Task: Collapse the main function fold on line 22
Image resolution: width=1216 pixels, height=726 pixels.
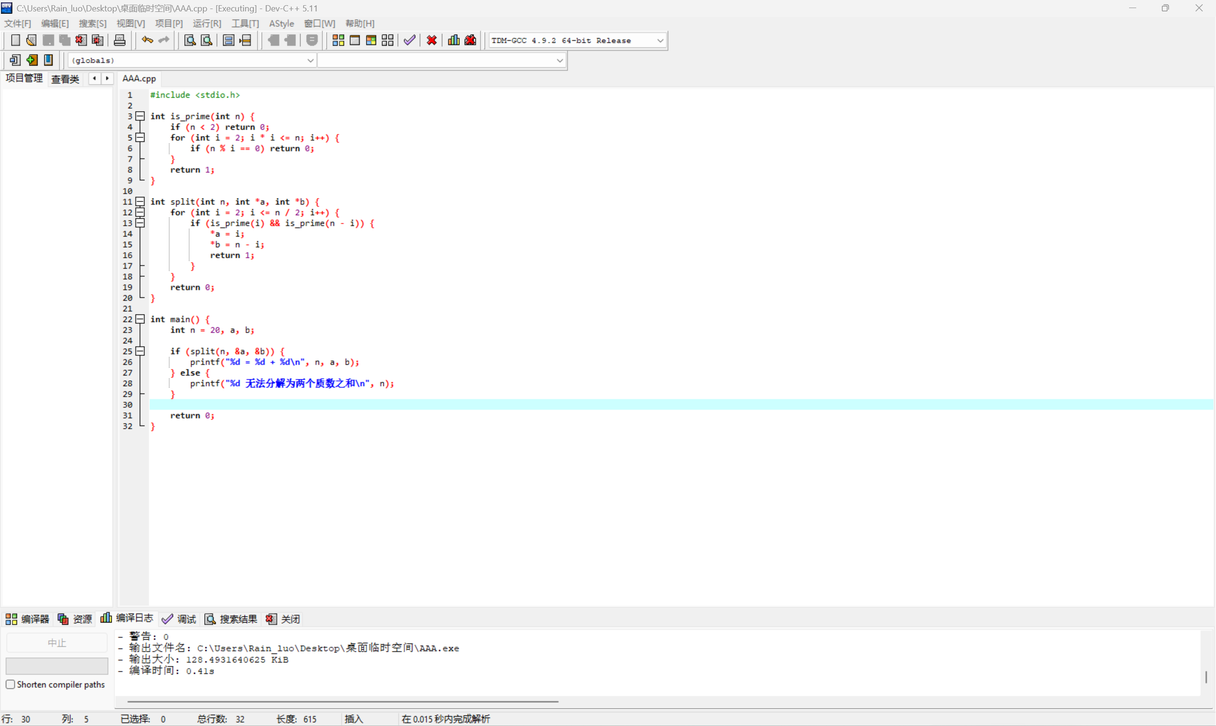Action: pos(140,319)
